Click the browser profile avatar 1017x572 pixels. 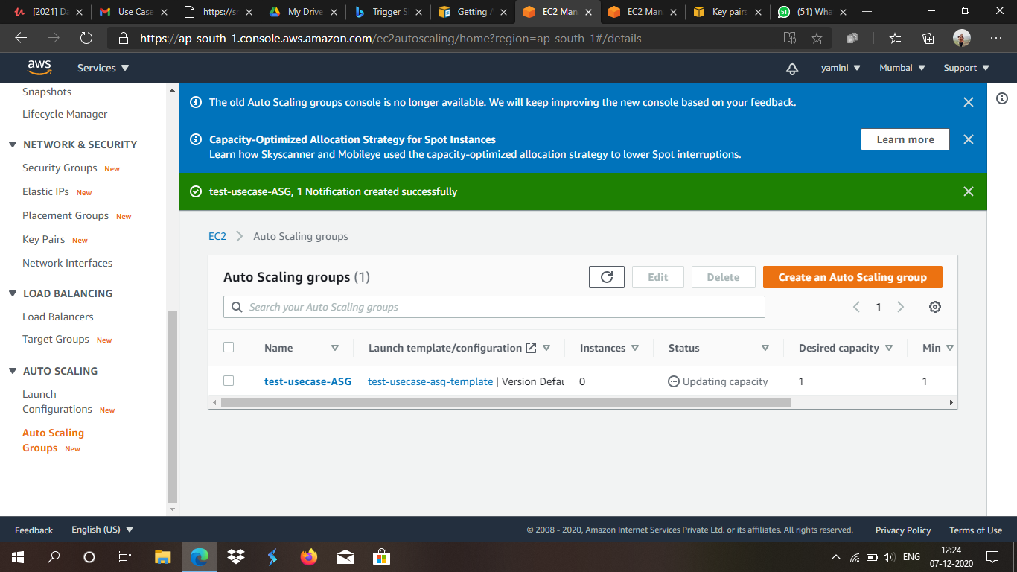click(962, 38)
